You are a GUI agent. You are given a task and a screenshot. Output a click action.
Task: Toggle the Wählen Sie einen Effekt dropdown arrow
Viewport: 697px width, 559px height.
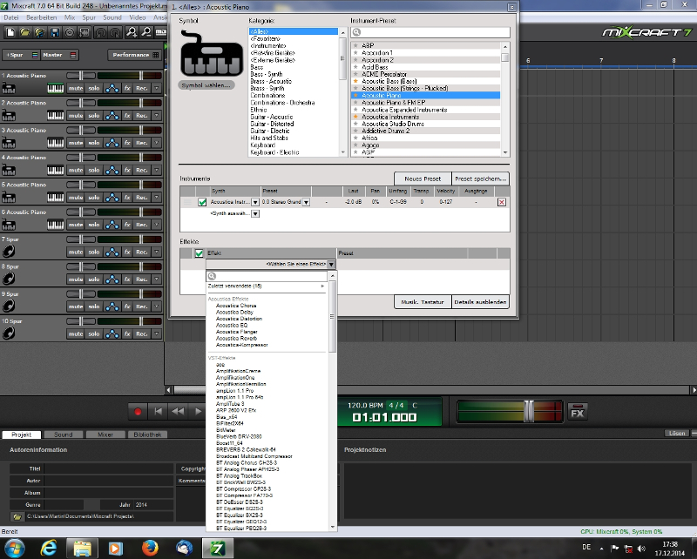[331, 265]
